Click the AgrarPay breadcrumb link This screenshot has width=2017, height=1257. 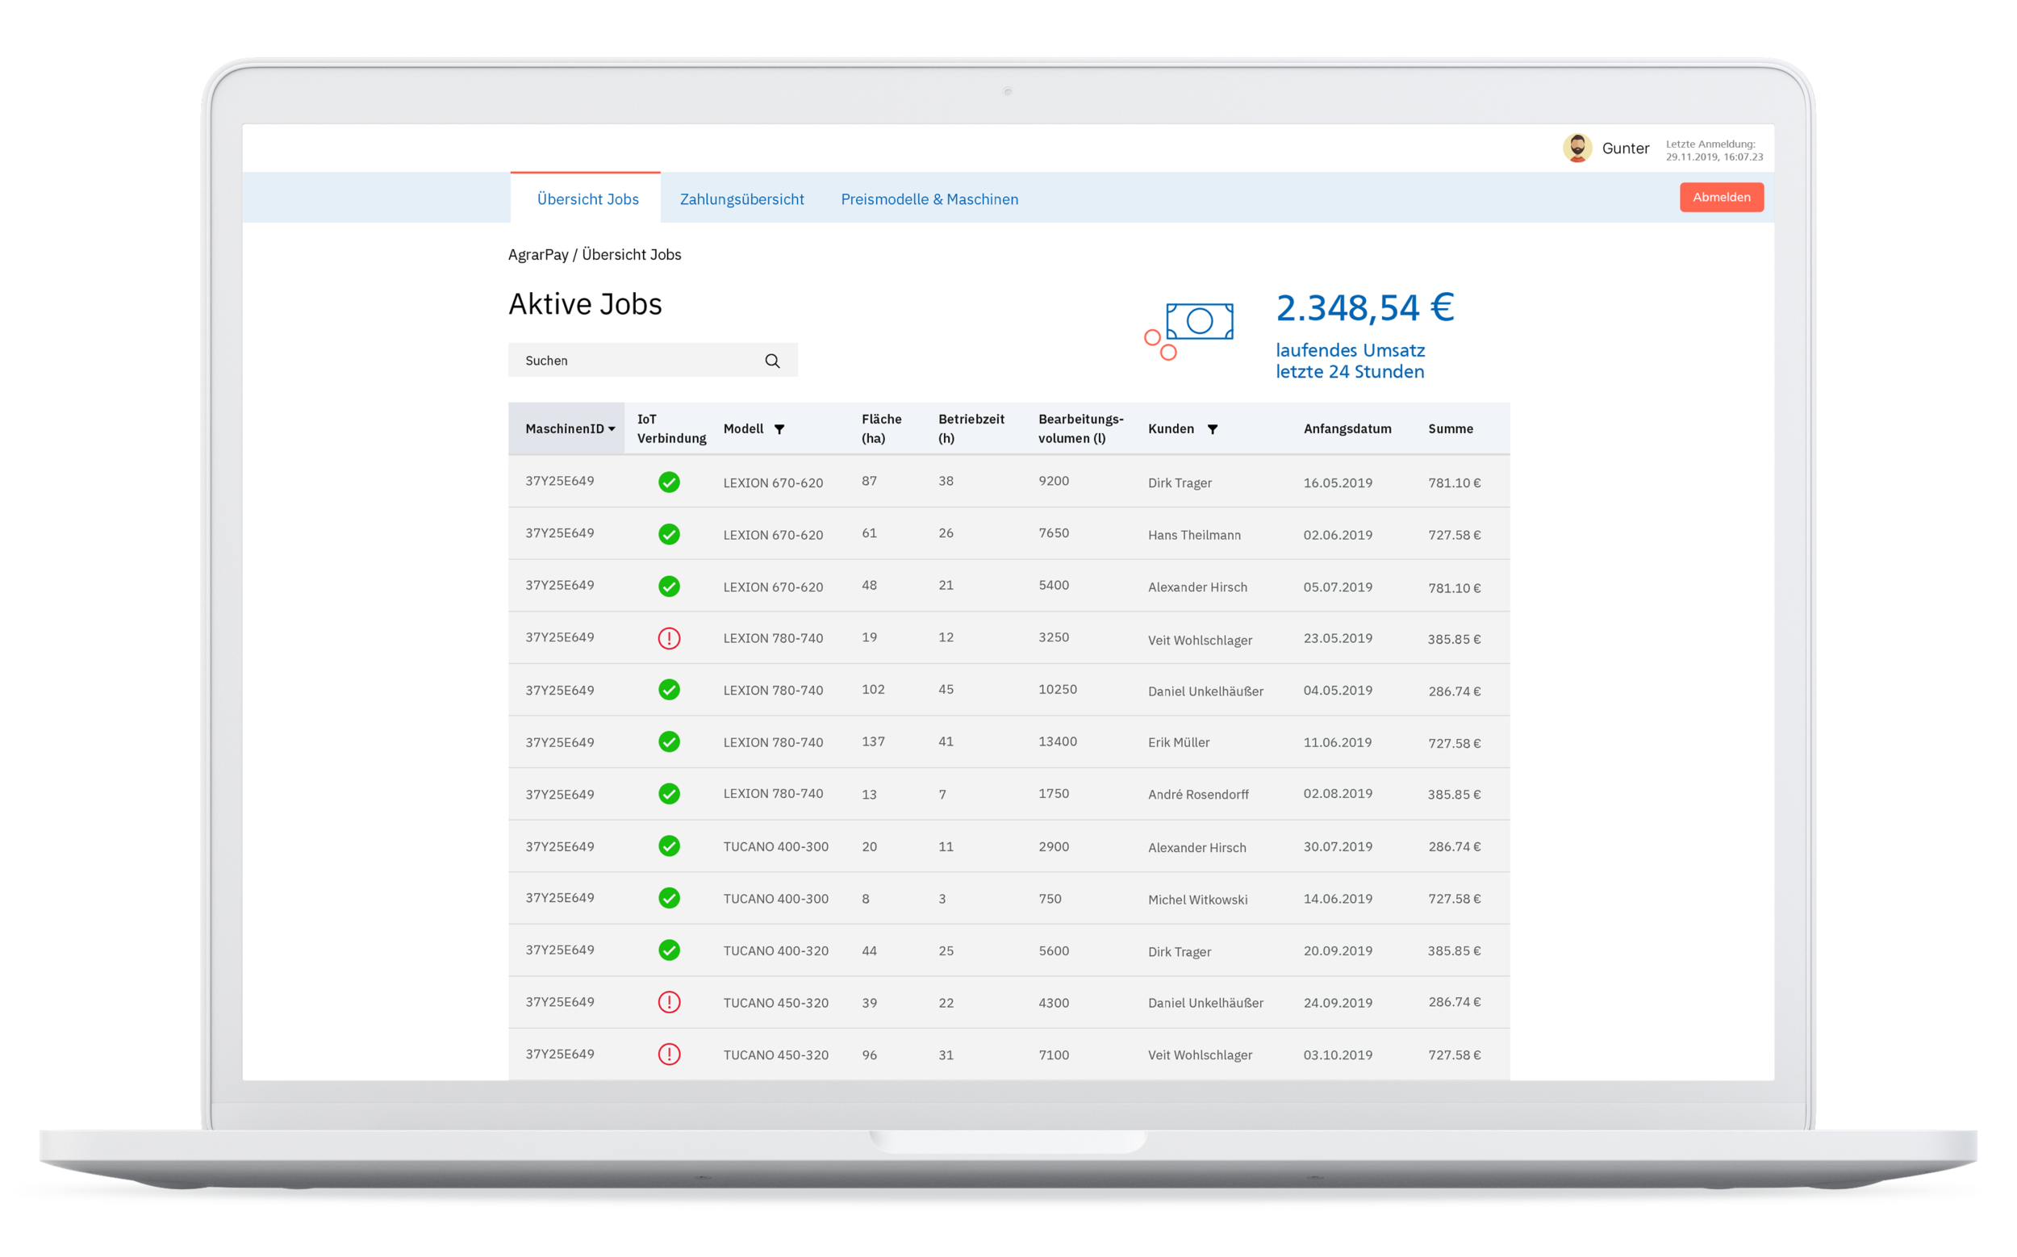[x=538, y=254]
